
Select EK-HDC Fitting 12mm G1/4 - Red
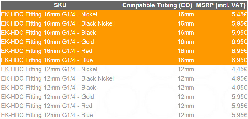coord(124,106)
